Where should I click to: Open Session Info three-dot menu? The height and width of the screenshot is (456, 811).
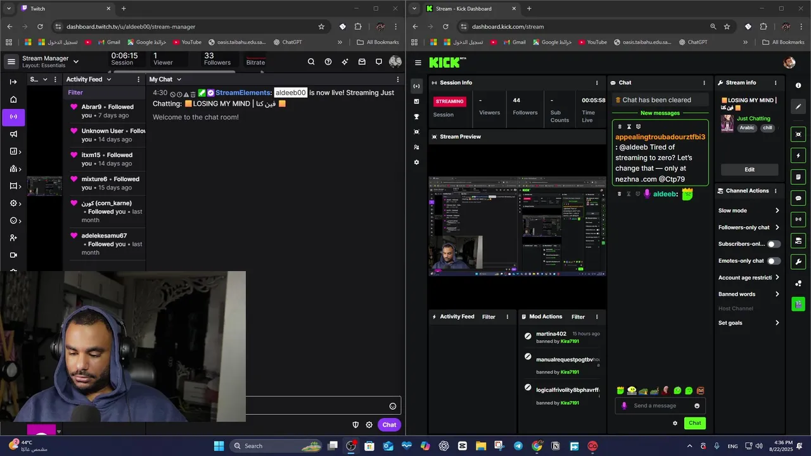[x=597, y=83]
